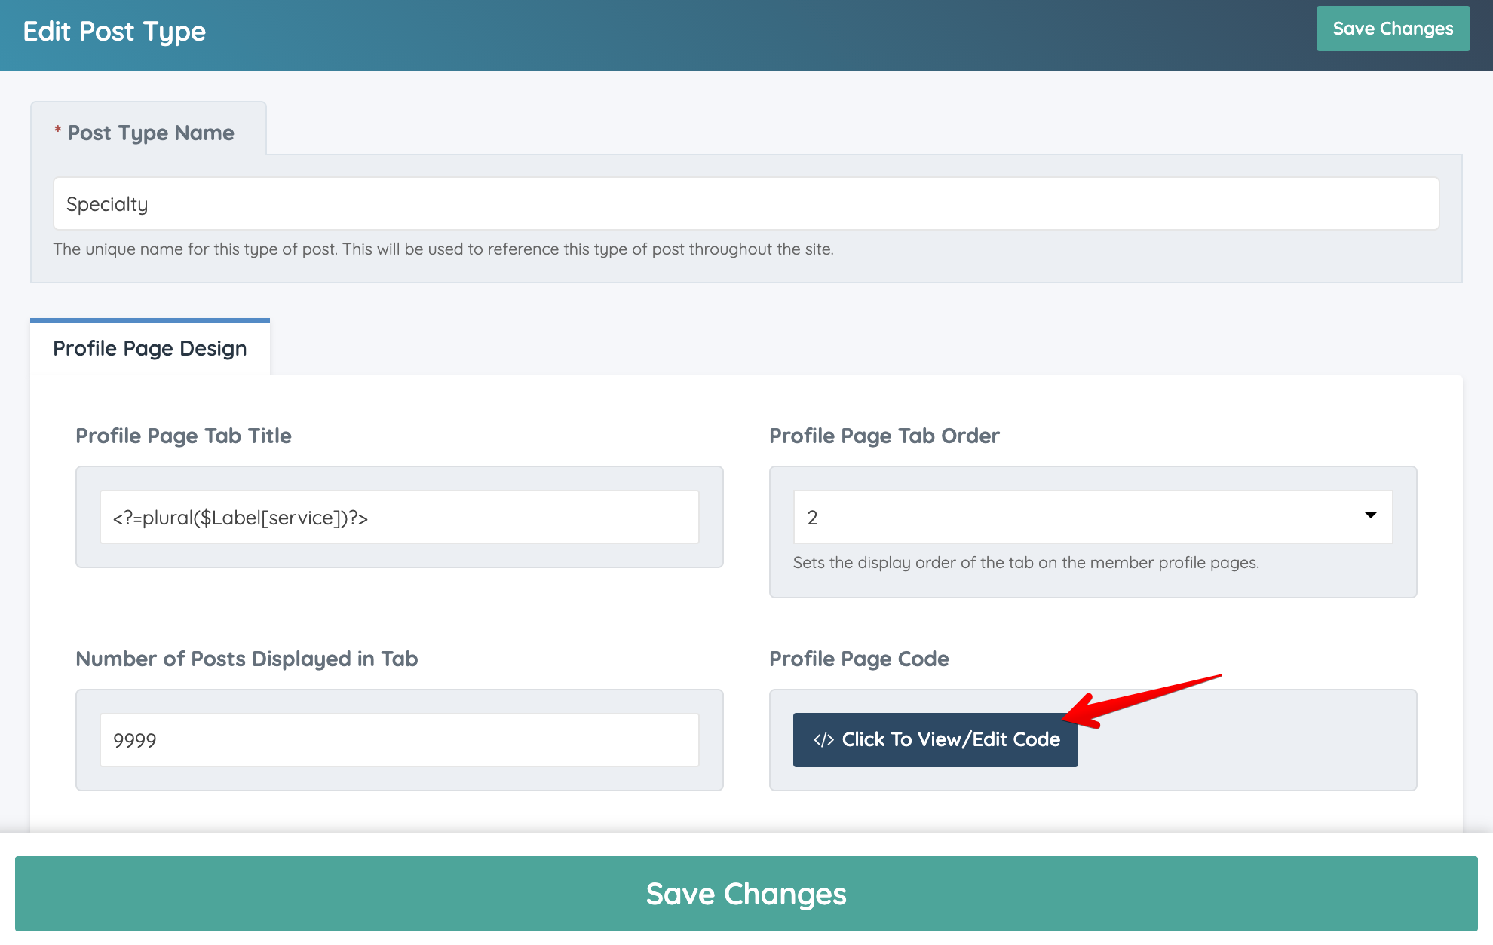
Task: Click the dropdown arrow in Tab Order field
Action: click(x=1370, y=516)
